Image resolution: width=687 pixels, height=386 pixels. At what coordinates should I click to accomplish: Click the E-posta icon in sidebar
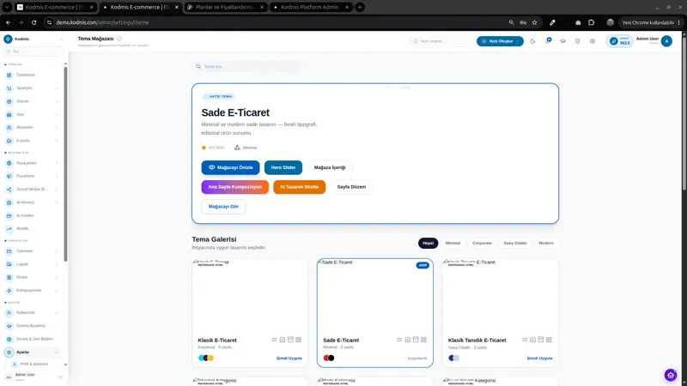(9, 141)
